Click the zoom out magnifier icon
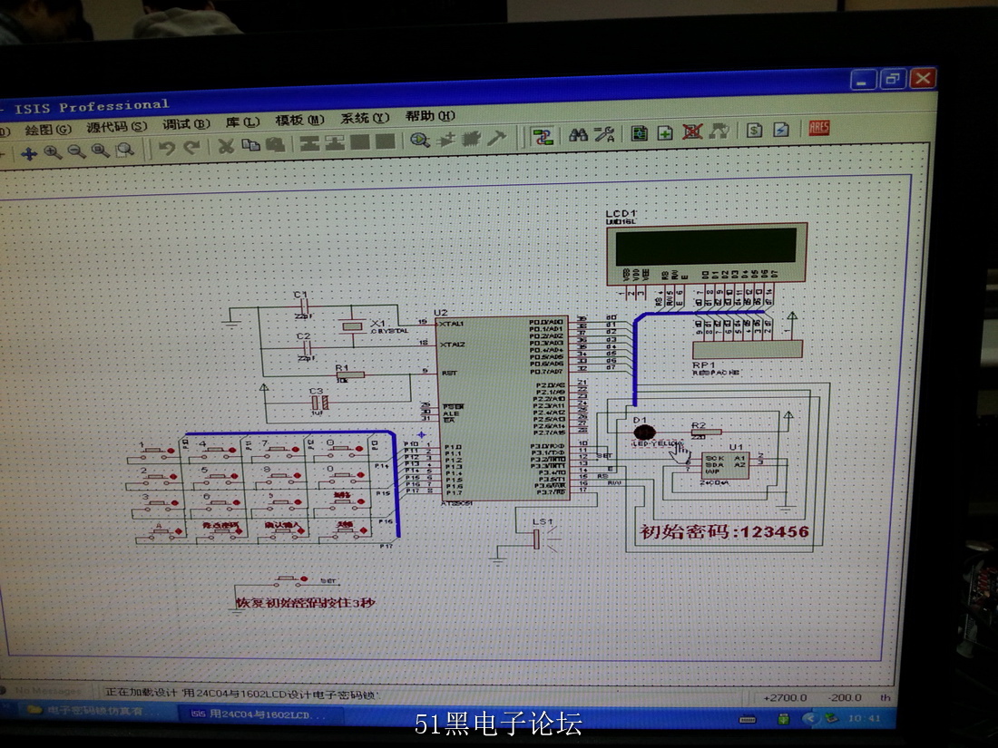 (76, 151)
